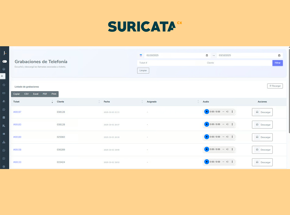The image size is (290, 215).
Task: Open the history clock icon in sidebar
Action: (4, 85)
